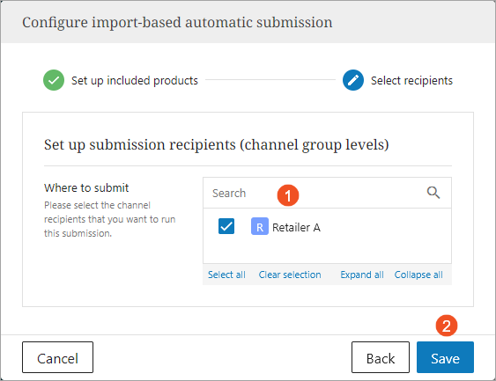
Task: Cancel the submission configuration dialog
Action: (57, 357)
